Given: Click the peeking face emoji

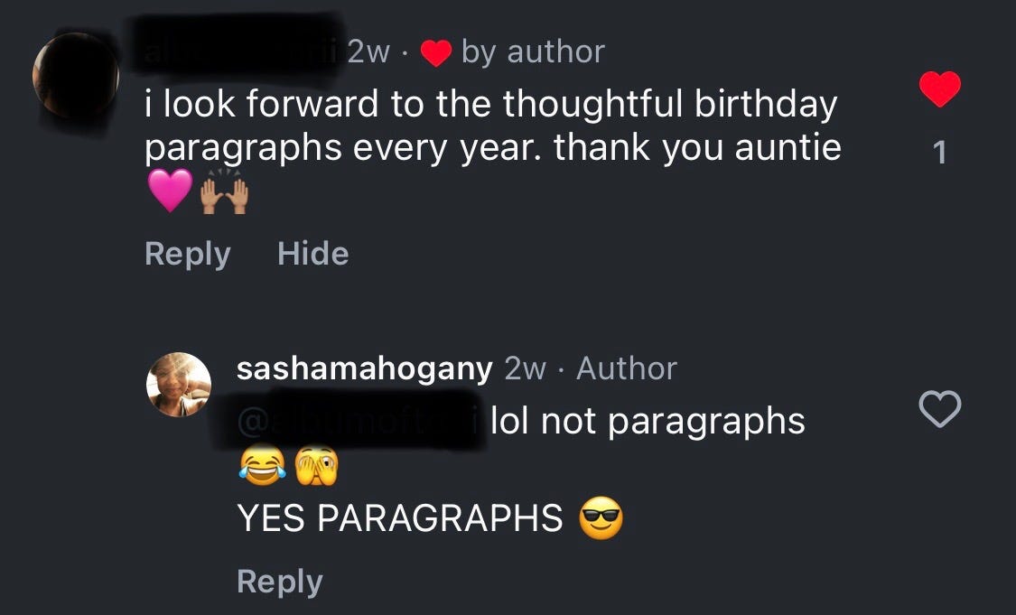Looking at the screenshot, I should pos(316,465).
